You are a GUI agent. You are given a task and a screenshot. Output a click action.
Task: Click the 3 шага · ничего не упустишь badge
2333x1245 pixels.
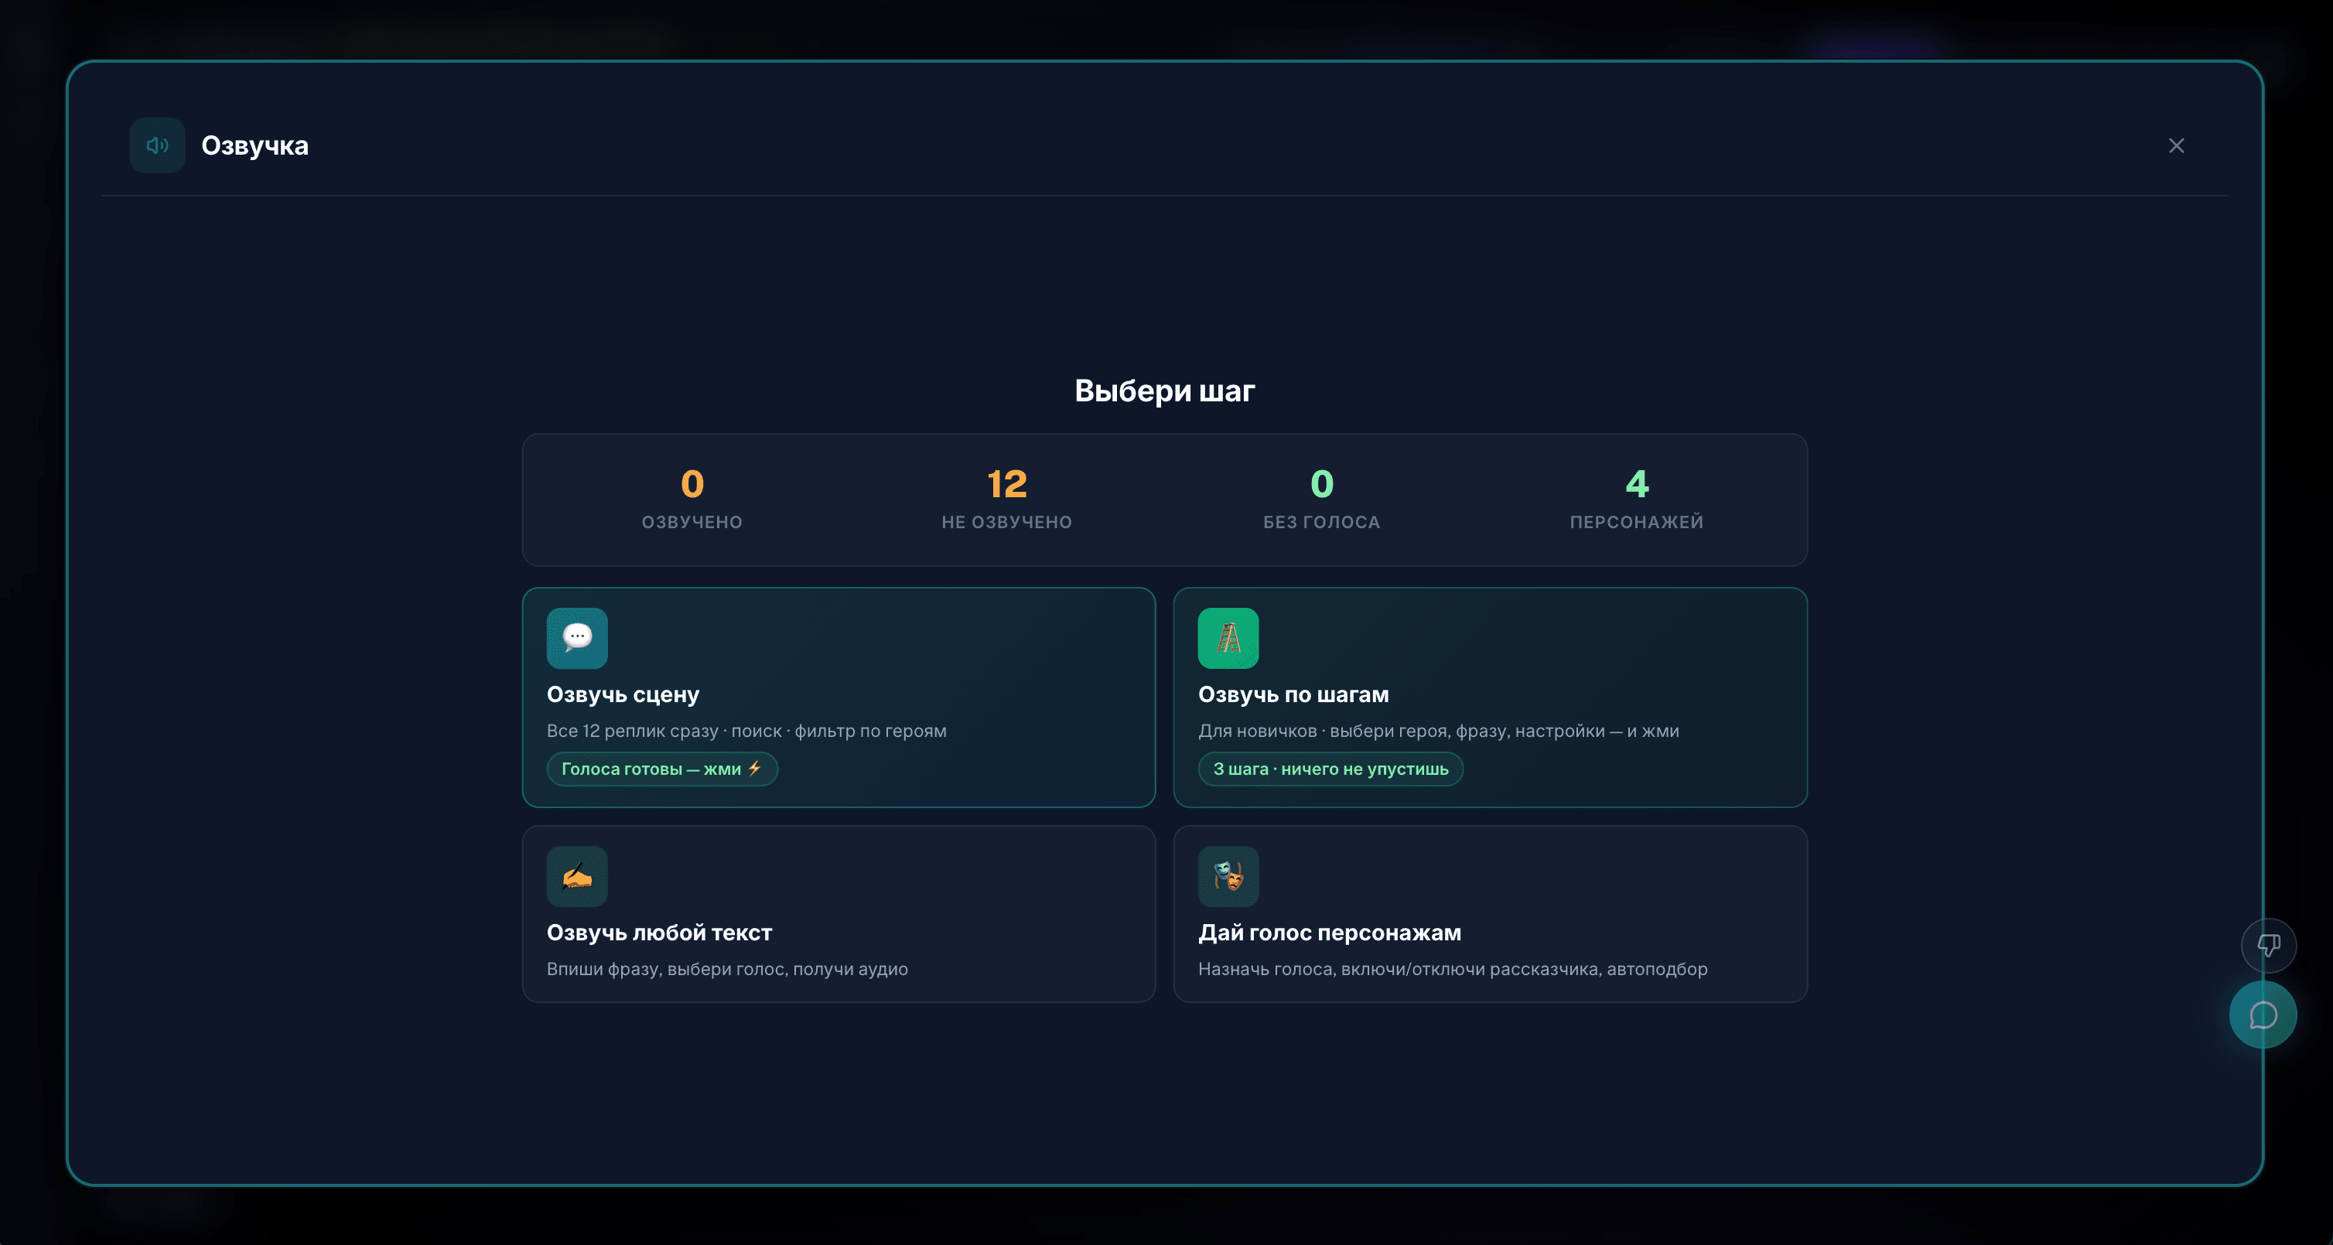(x=1330, y=769)
